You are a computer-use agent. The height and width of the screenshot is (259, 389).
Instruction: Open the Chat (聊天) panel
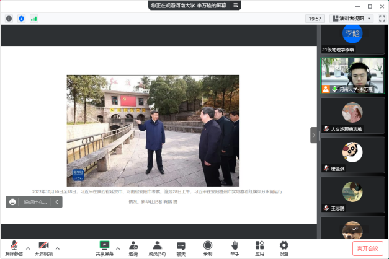click(181, 247)
